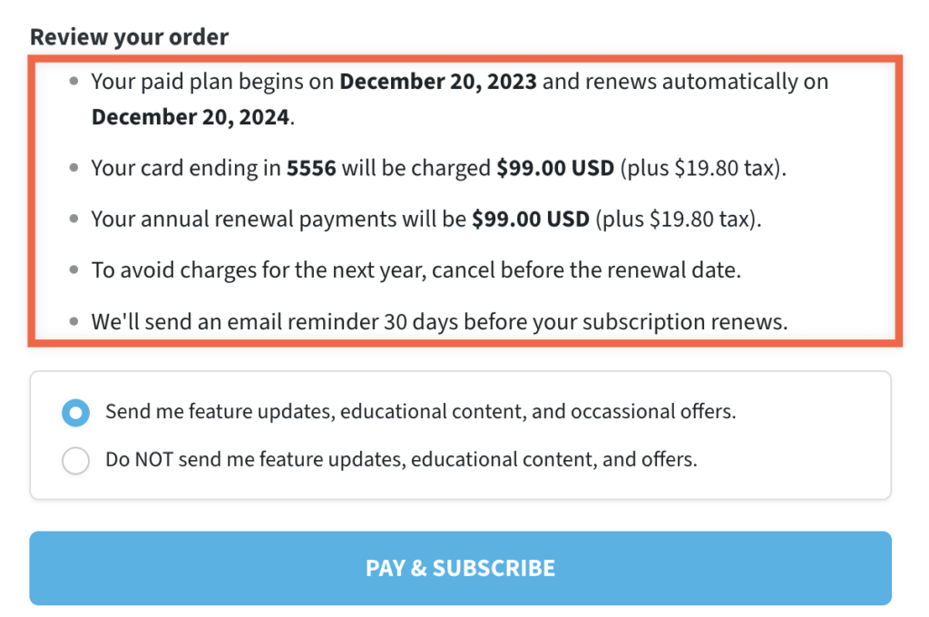Click the bold start date December 20, 2023
Screen dimensions: 929x617
tap(438, 83)
